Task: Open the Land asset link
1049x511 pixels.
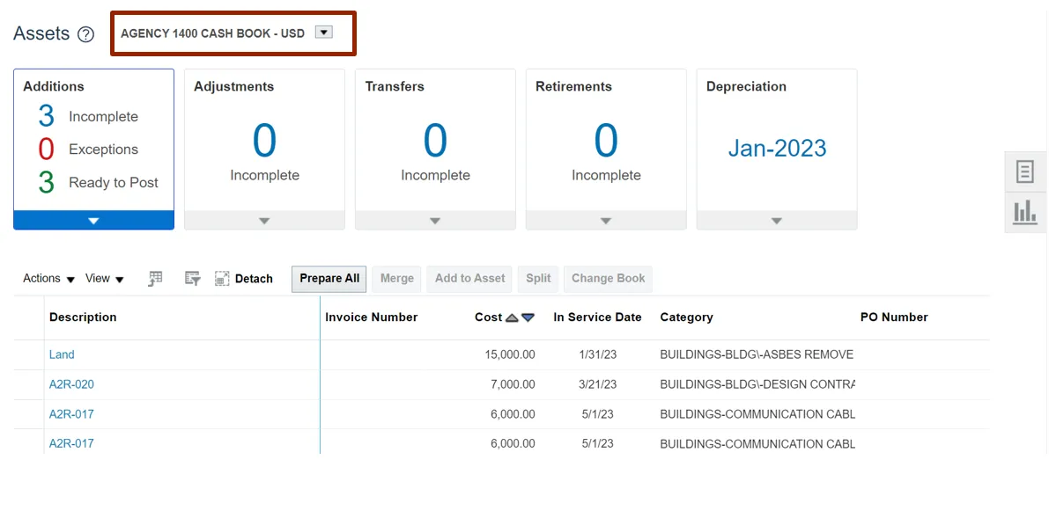Action: pos(62,354)
